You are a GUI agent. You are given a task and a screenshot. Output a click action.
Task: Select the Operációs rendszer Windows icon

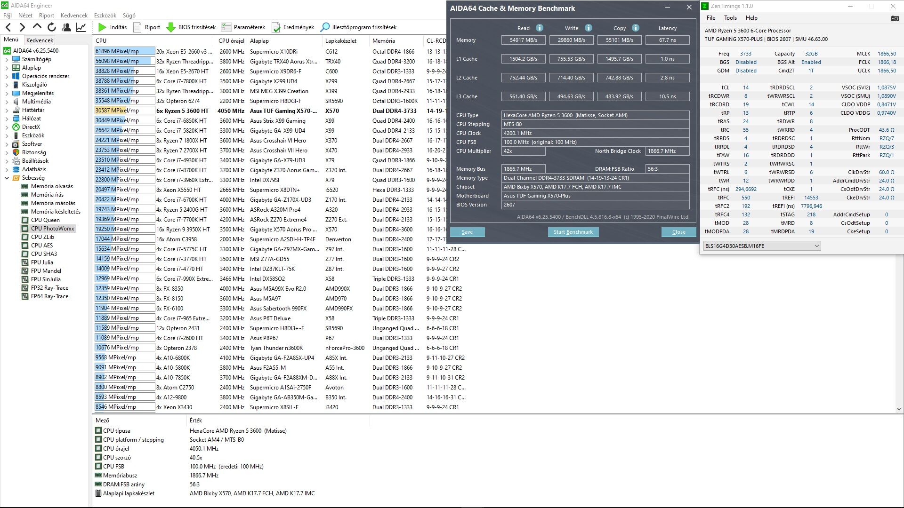[16, 76]
